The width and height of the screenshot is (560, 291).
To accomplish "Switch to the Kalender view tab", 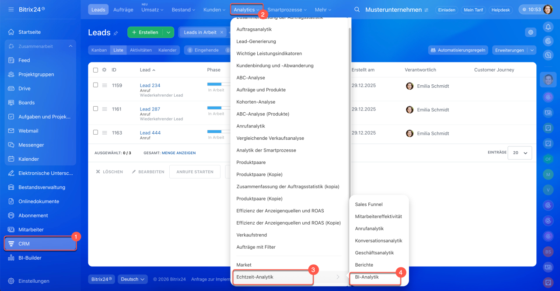I will point(168,50).
